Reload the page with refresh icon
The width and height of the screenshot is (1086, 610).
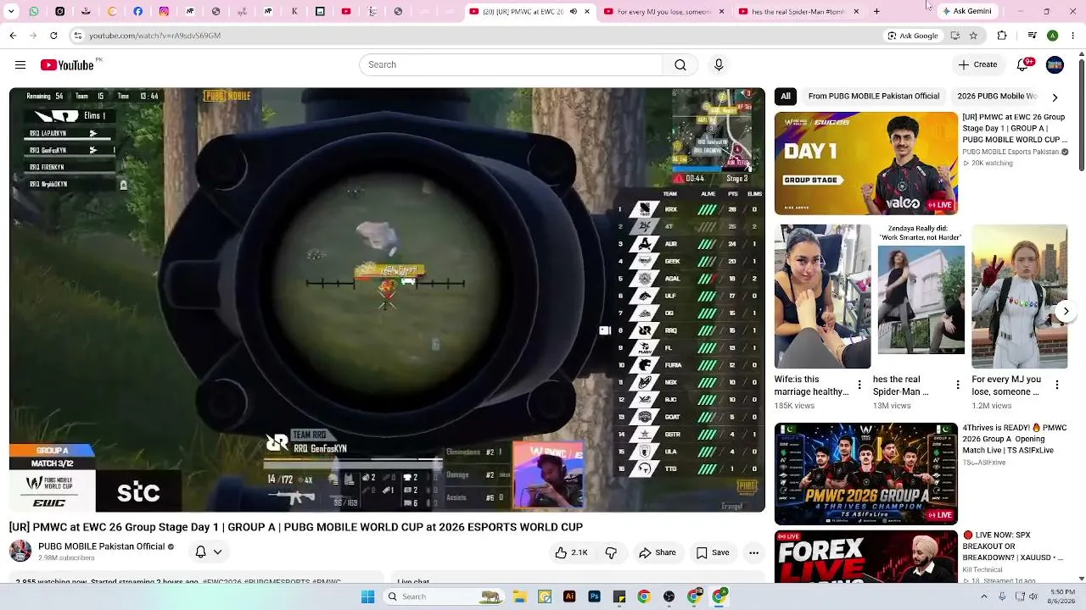point(53,36)
